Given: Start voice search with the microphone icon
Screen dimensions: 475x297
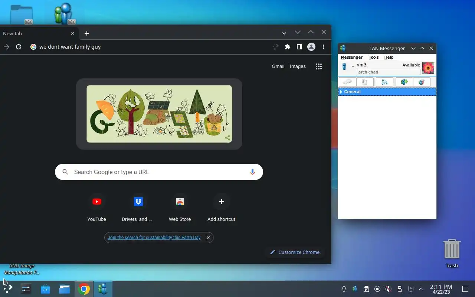Looking at the screenshot, I should coord(252,172).
